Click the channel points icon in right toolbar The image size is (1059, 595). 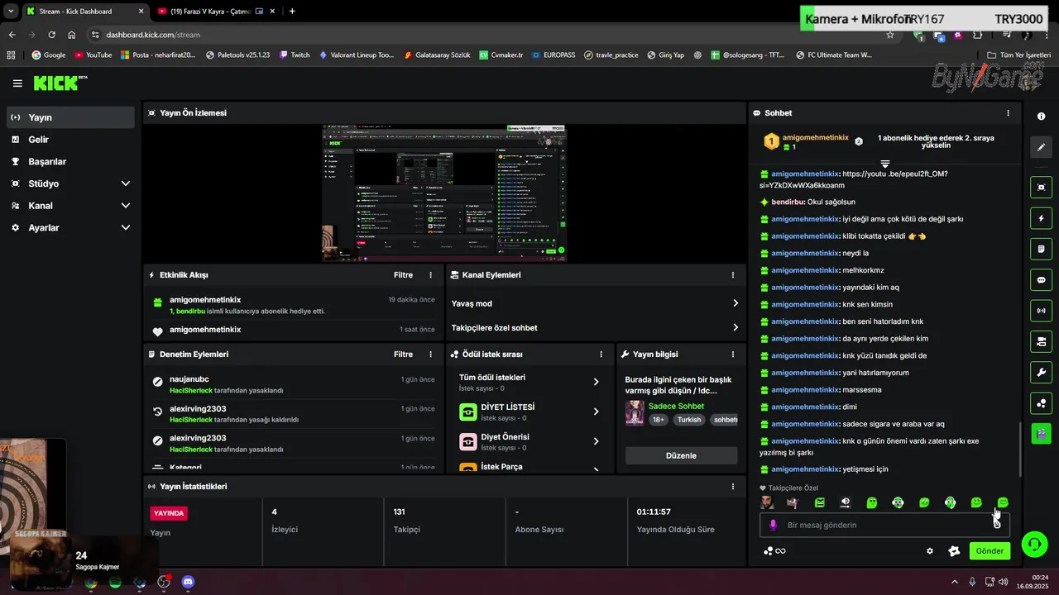point(1042,403)
